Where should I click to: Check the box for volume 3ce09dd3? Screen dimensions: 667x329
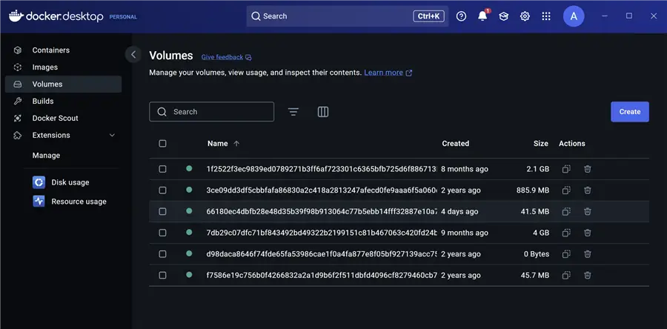[x=163, y=190]
